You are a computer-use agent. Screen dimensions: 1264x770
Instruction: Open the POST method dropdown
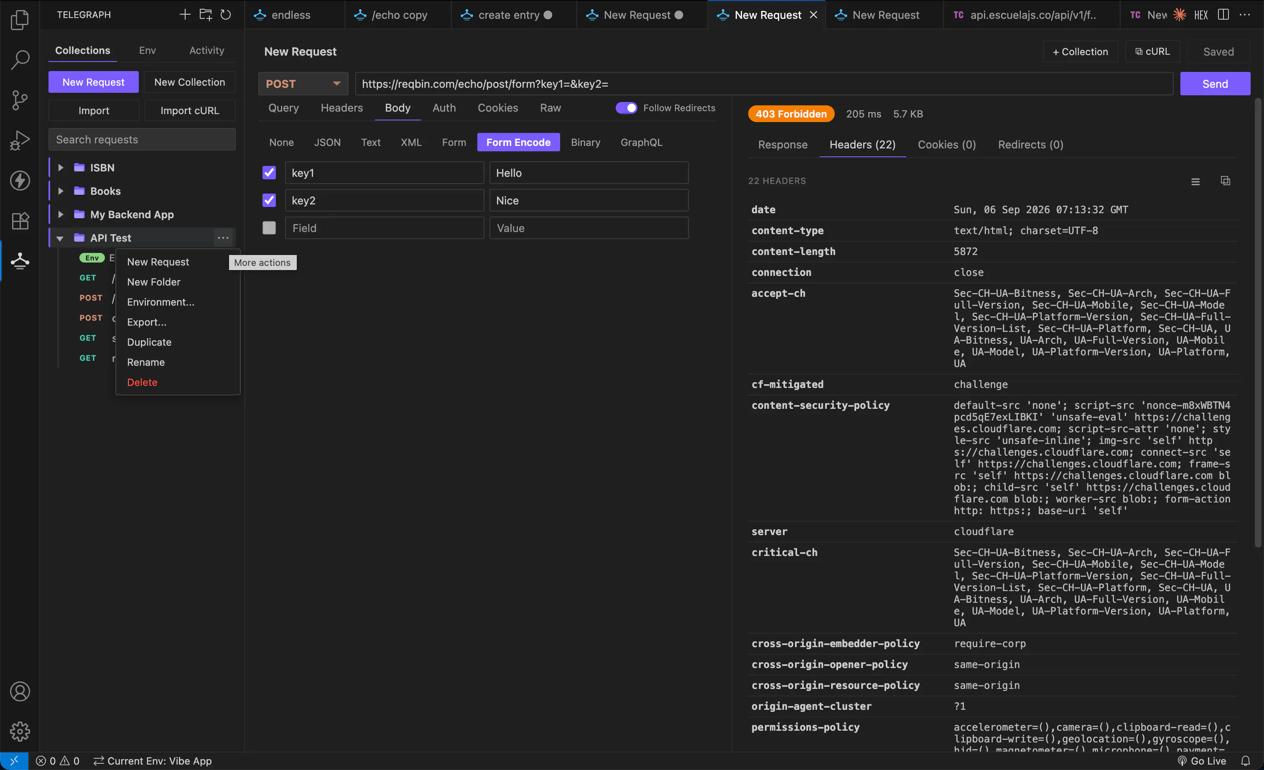[303, 84]
